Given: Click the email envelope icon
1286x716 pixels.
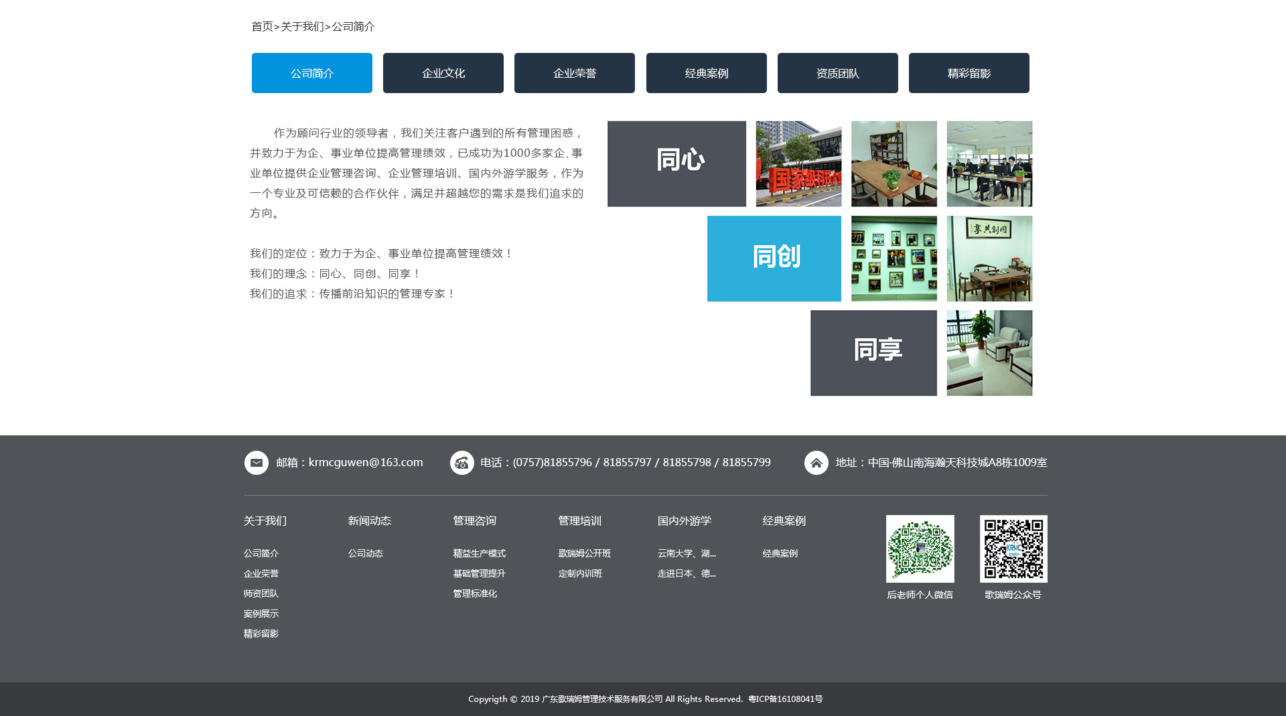Looking at the screenshot, I should (x=257, y=463).
